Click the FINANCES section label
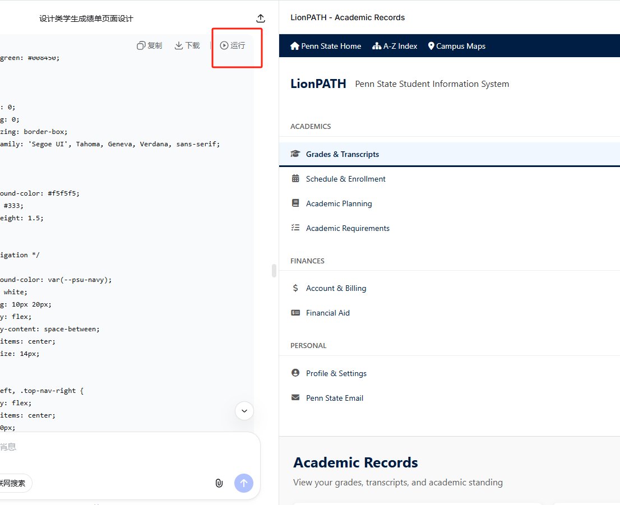Viewport: 620px width, 505px height. tap(307, 261)
